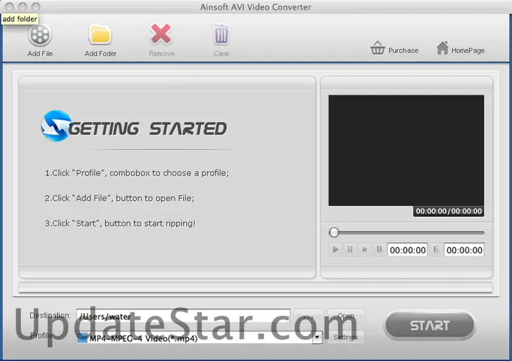512x361 pixels.
Task: Click the step 1 Profile instruction text
Action: (x=137, y=173)
